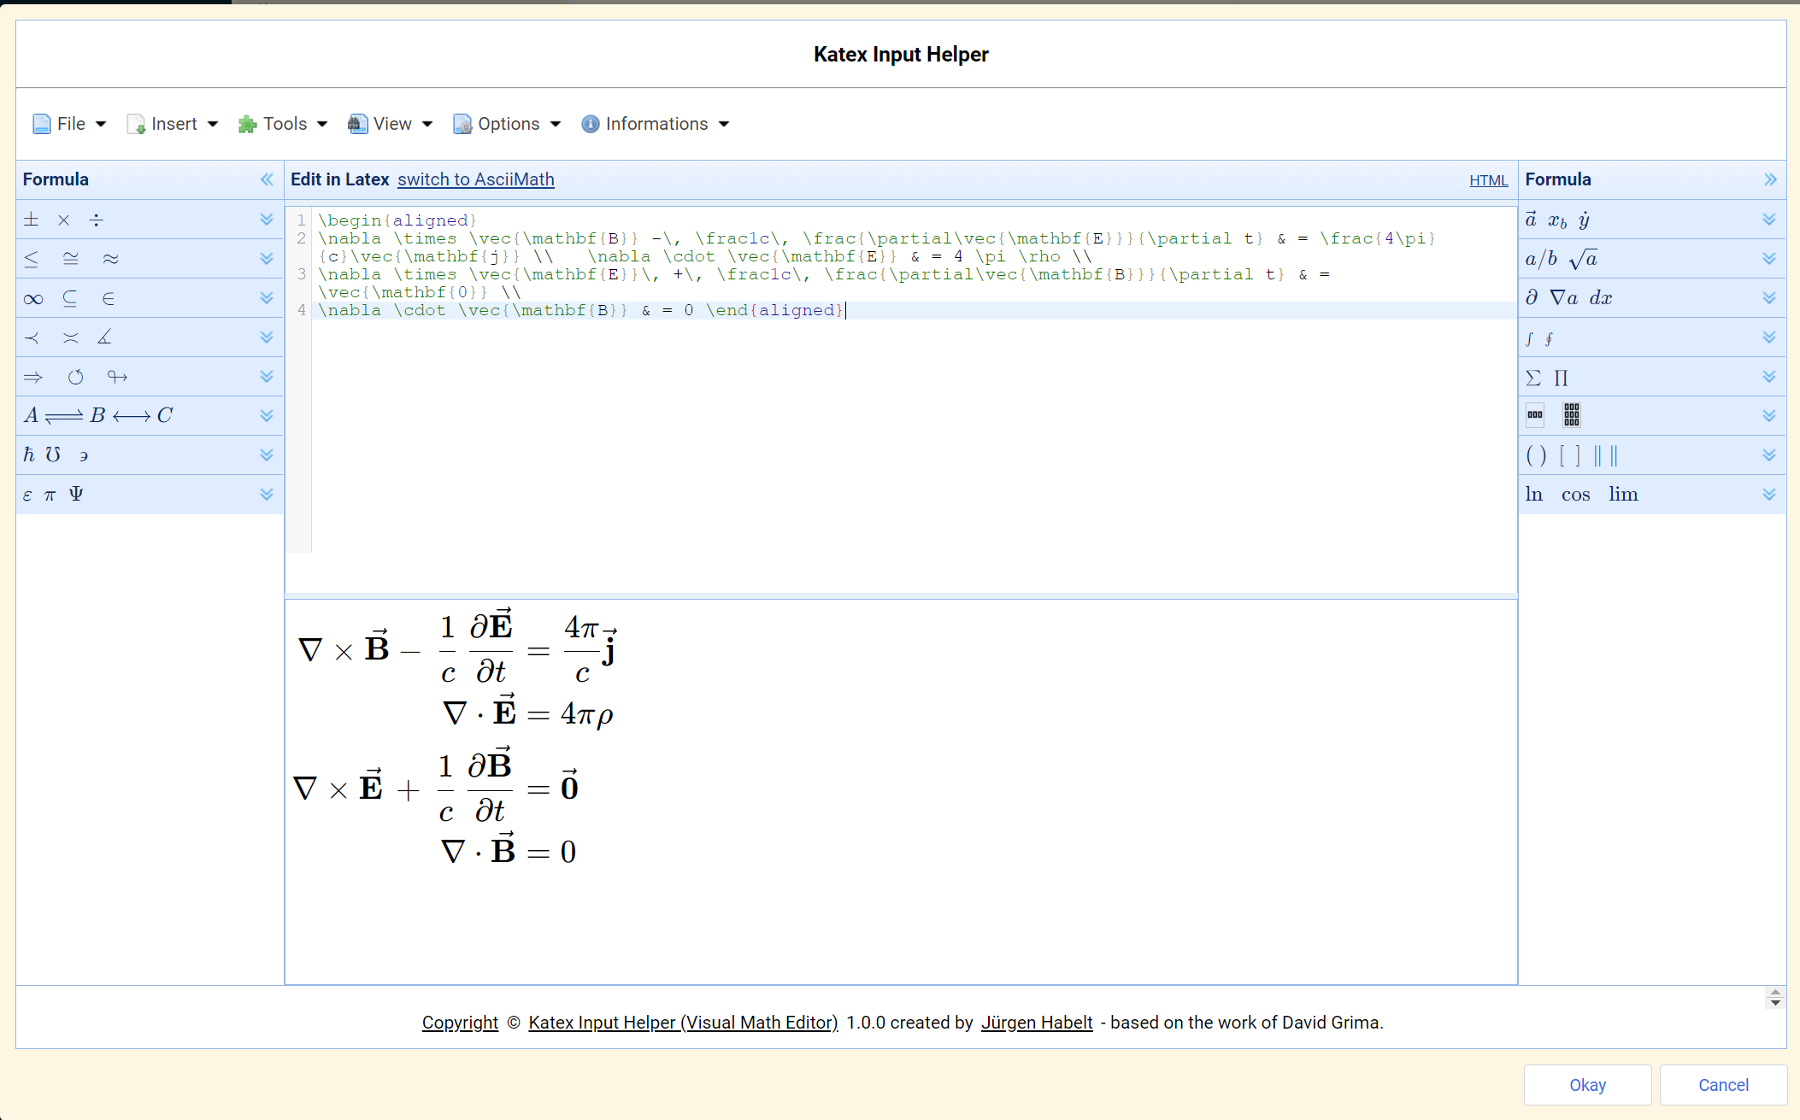This screenshot has width=1800, height=1120.
Task: Select the matrix grid icon
Action: click(x=1572, y=415)
